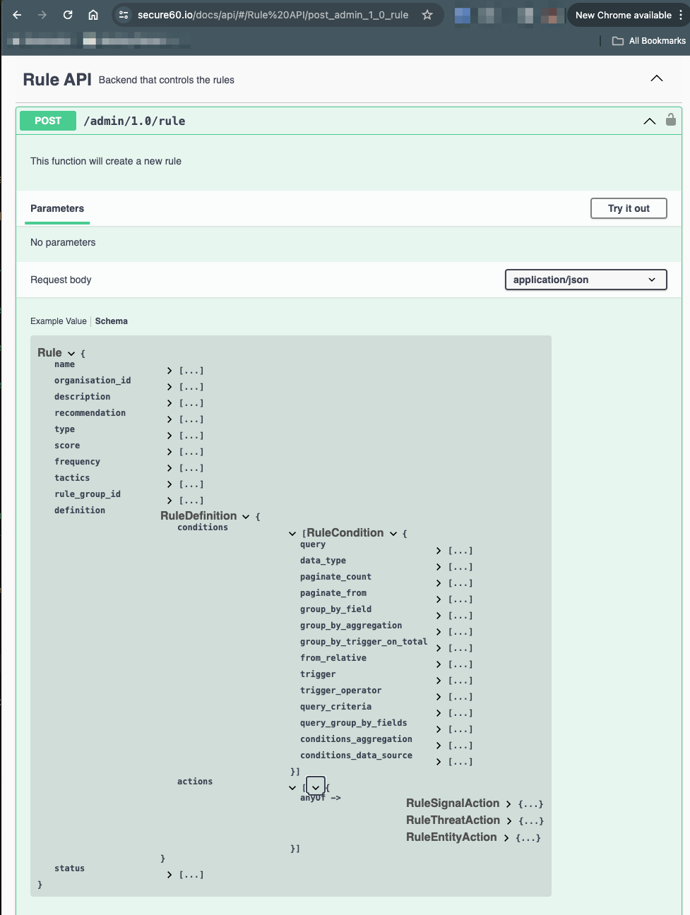Expand the tactics field

(169, 484)
